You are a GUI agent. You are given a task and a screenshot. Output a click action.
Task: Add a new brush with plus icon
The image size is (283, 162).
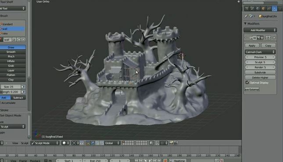[x=19, y=40]
